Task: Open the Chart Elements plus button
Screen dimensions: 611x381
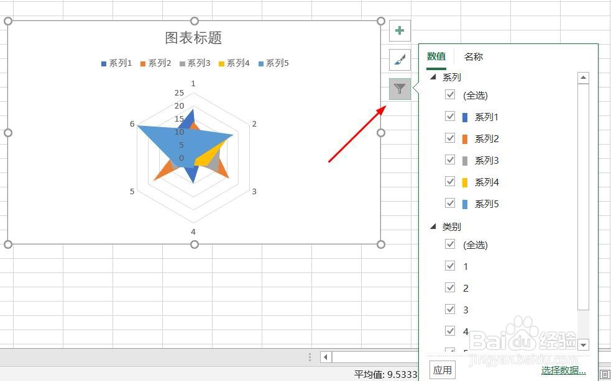Action: [400, 31]
